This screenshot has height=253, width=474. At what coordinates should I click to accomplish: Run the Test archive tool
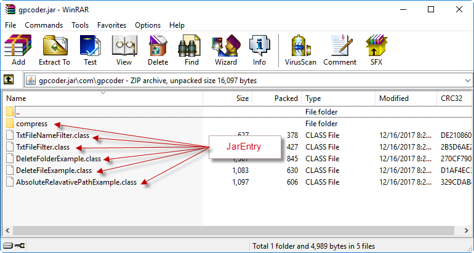click(x=90, y=50)
